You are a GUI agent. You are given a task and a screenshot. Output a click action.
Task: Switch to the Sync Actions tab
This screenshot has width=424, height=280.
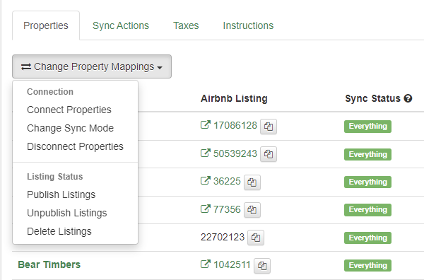coord(121,25)
